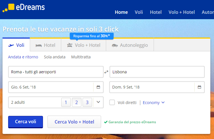Click the car icon on Autonoleggio tab
This screenshot has width=214, height=139.
[x=115, y=45]
